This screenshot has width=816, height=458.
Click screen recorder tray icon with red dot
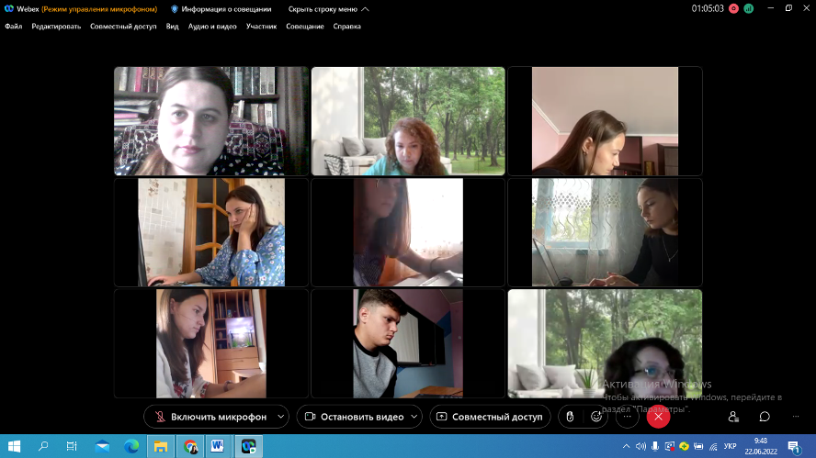670,446
